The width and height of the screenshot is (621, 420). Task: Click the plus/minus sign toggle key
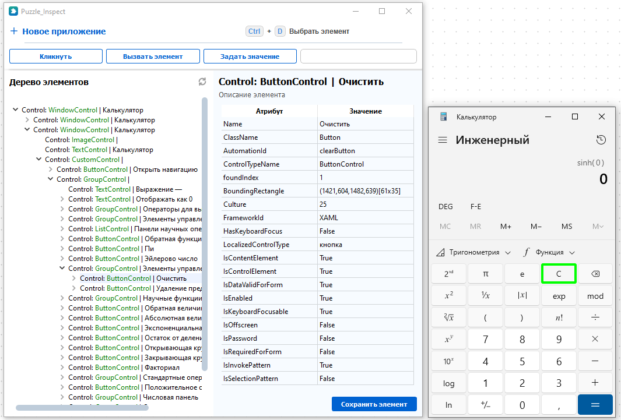[485, 405]
